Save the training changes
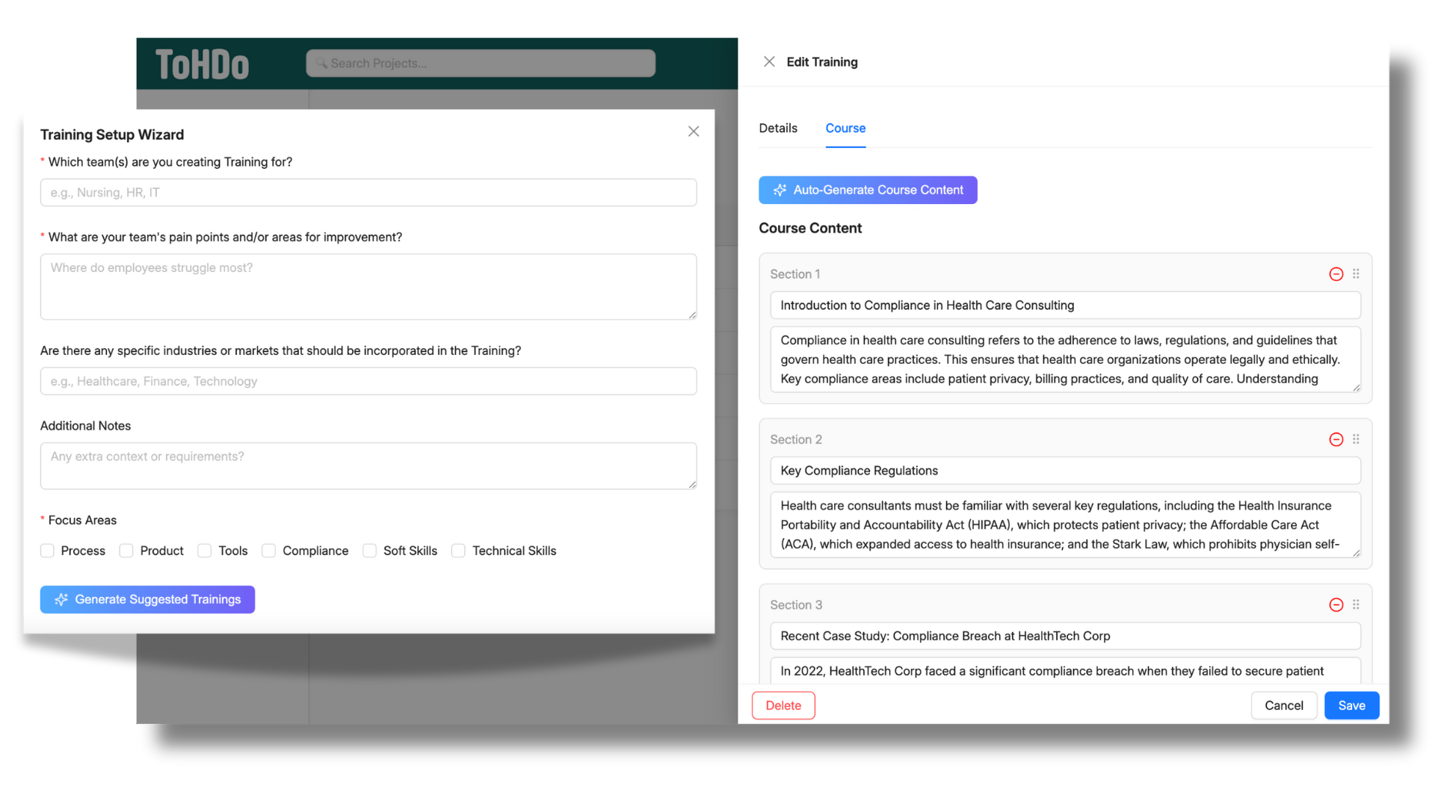The height and width of the screenshot is (807, 1435). pyautogui.click(x=1351, y=705)
